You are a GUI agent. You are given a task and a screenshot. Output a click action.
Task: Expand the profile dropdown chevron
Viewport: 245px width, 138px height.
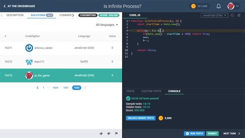click(x=237, y=6)
